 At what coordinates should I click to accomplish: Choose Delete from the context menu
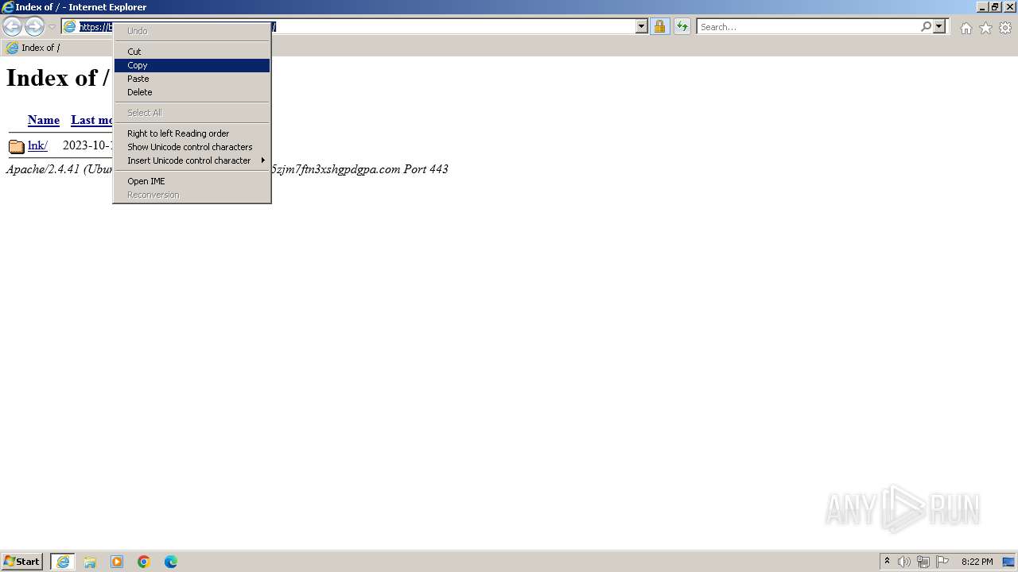coord(192,92)
